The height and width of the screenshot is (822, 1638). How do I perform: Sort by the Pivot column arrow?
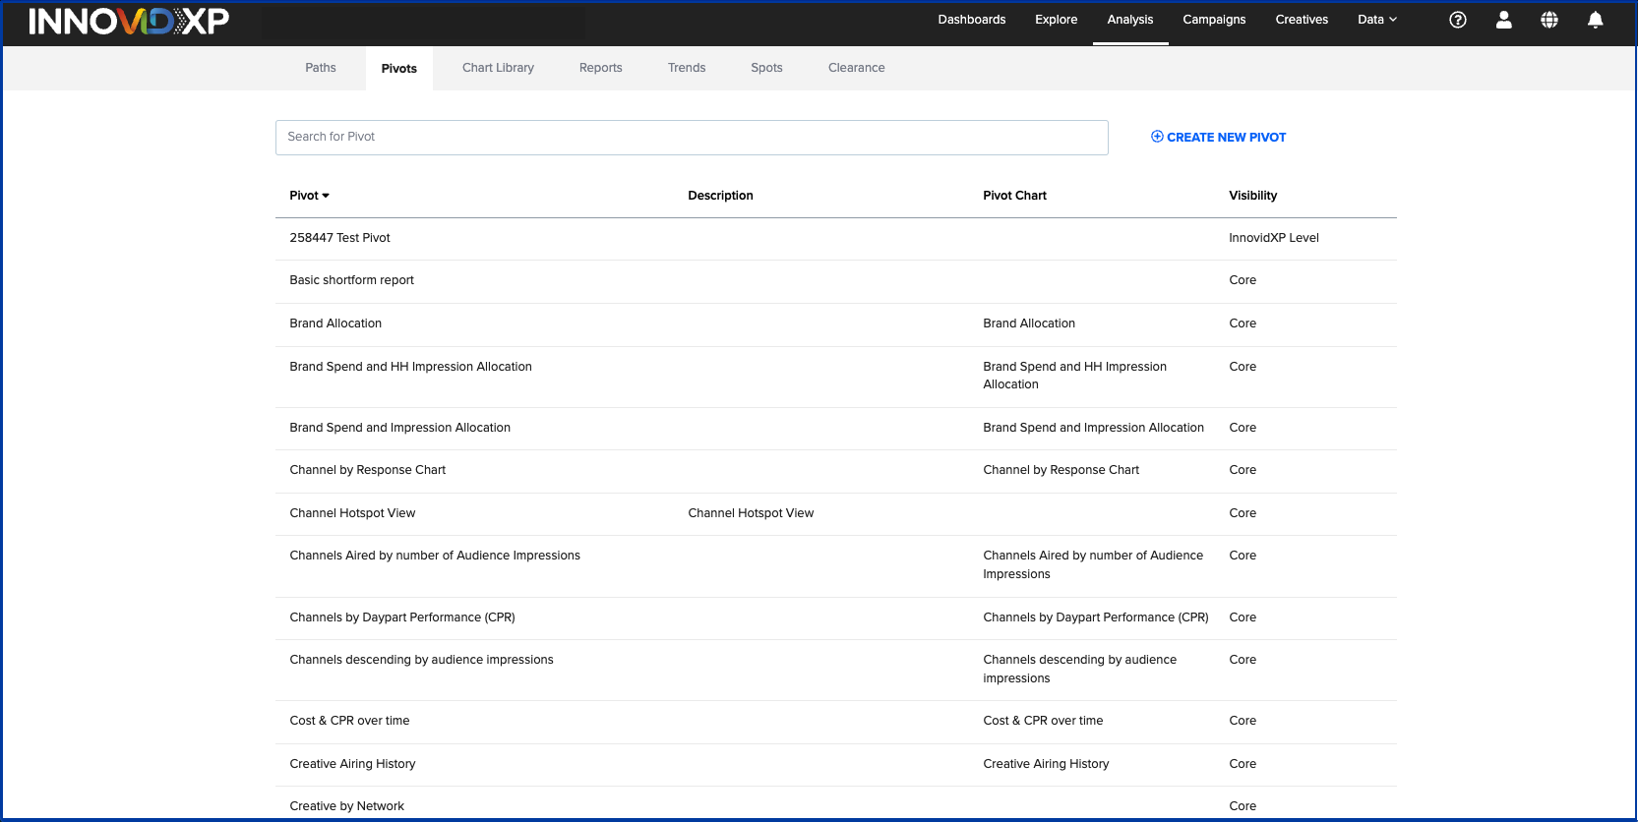click(x=326, y=196)
